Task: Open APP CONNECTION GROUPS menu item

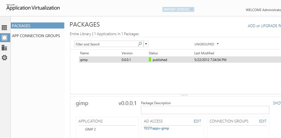Action: (36, 36)
